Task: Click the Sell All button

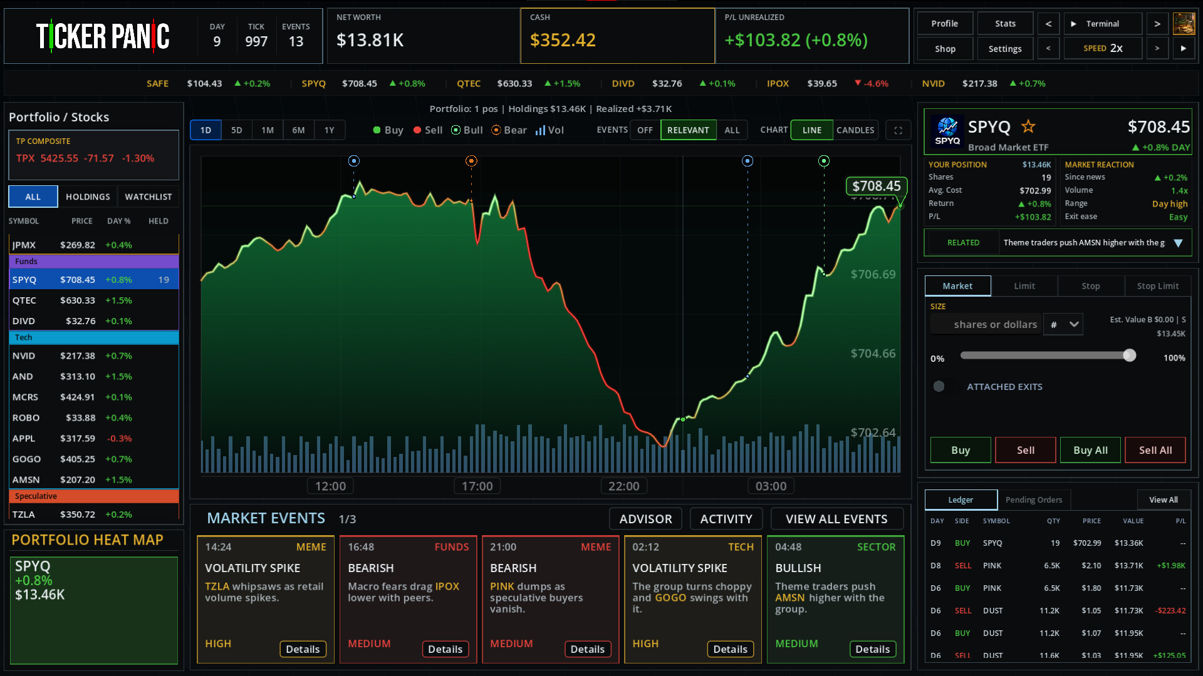Action: pyautogui.click(x=1155, y=450)
